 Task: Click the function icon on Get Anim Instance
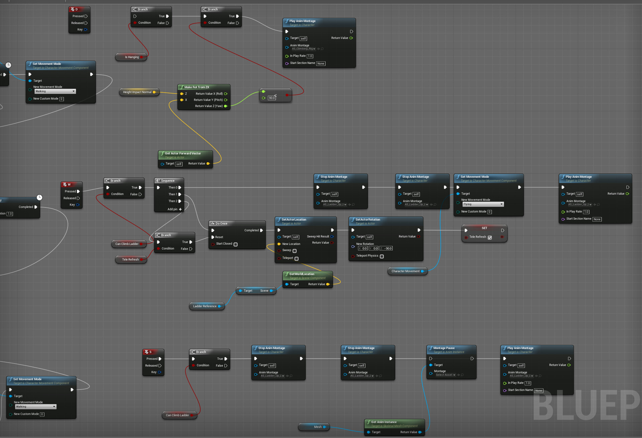tap(368, 422)
